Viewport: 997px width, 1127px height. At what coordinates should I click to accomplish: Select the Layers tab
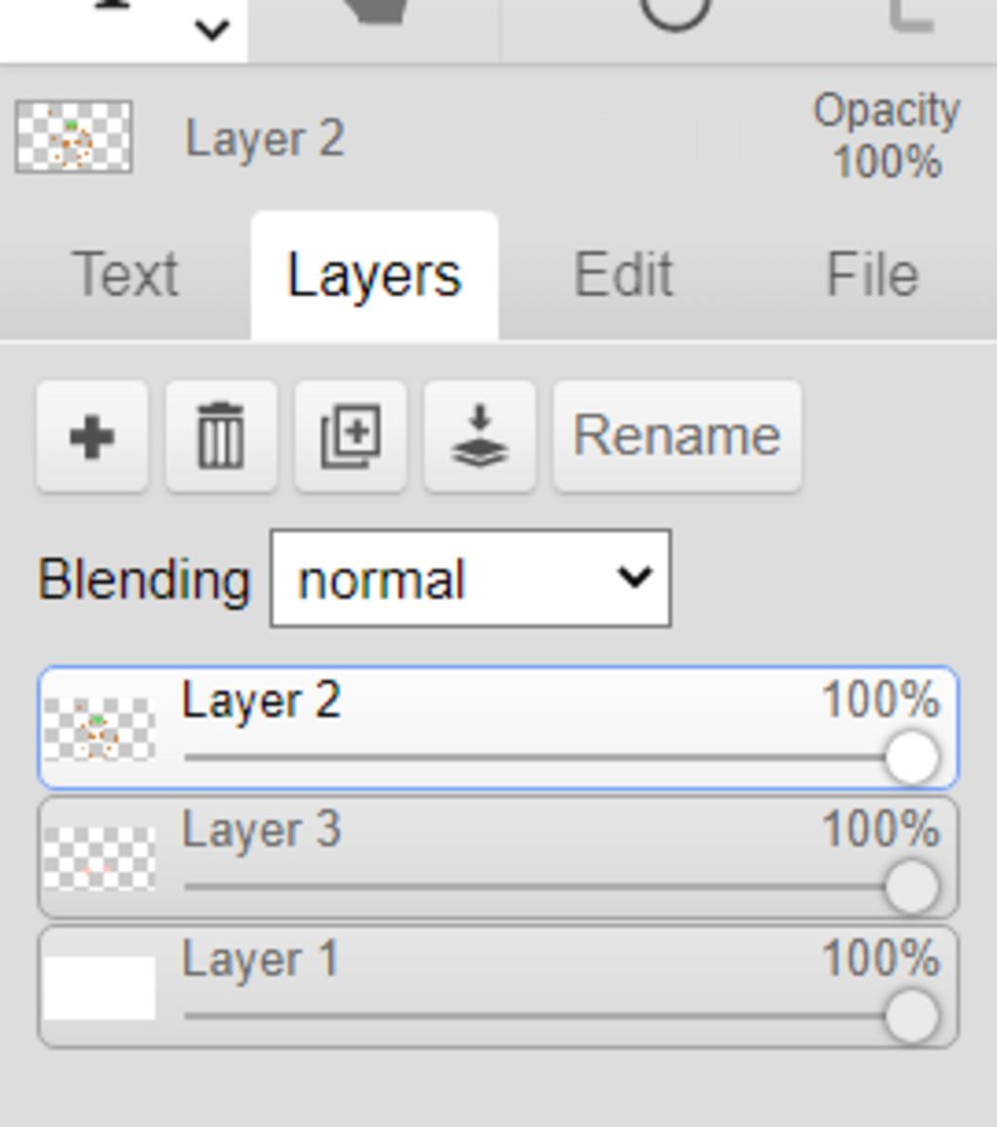pyautogui.click(x=374, y=276)
